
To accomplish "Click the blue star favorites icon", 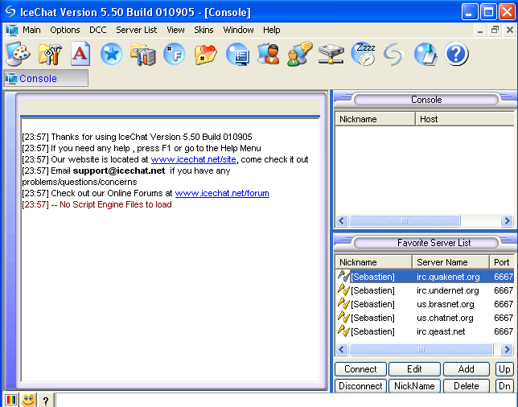I will [111, 54].
